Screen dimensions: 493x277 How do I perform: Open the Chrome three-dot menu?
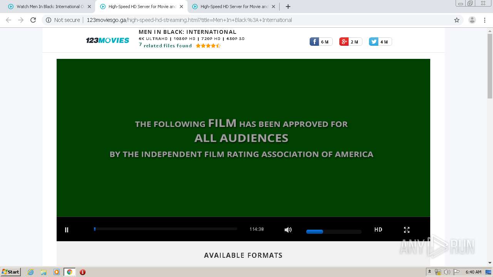[x=485, y=20]
